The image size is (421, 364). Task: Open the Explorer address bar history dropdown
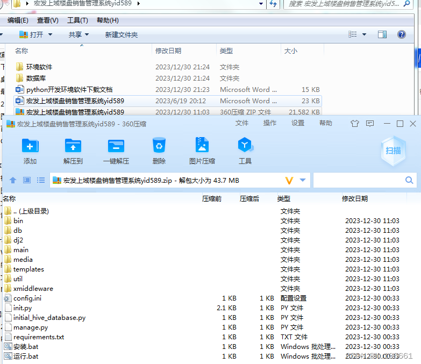click(261, 4)
